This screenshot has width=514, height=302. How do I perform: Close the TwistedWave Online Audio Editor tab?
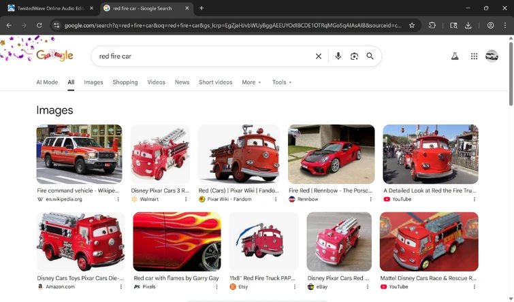point(91,8)
